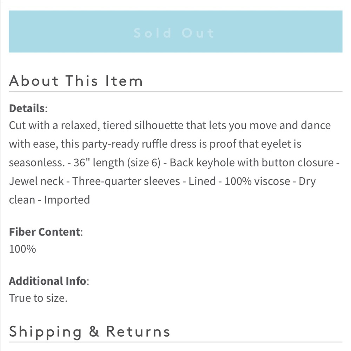
Task: Click the Fiber Content label
Action: (45, 232)
